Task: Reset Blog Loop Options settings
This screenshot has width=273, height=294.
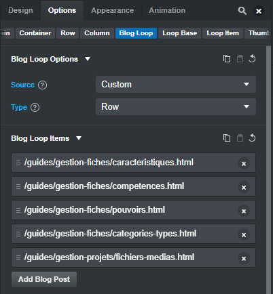Action: tap(252, 59)
